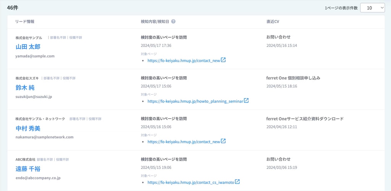Open lead 山田 太郎
This screenshot has width=391, height=191.
click(x=28, y=47)
